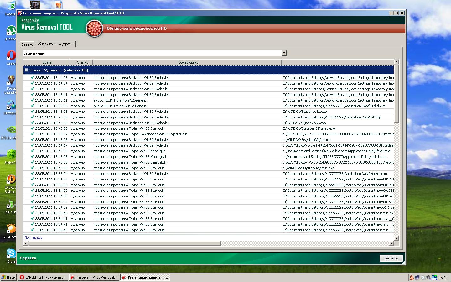Sort by the Статус column header
Image resolution: width=451 pixels, height=282 pixels.
(81, 62)
